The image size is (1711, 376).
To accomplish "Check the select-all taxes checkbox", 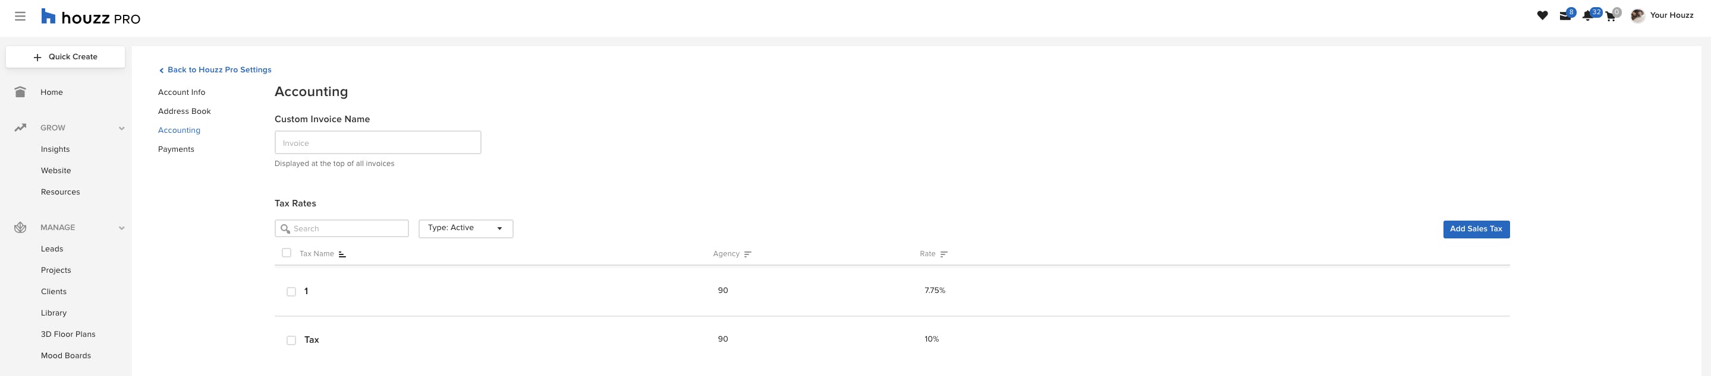I will (287, 253).
